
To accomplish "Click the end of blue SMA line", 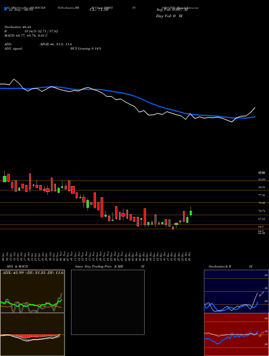I will point(254,117).
